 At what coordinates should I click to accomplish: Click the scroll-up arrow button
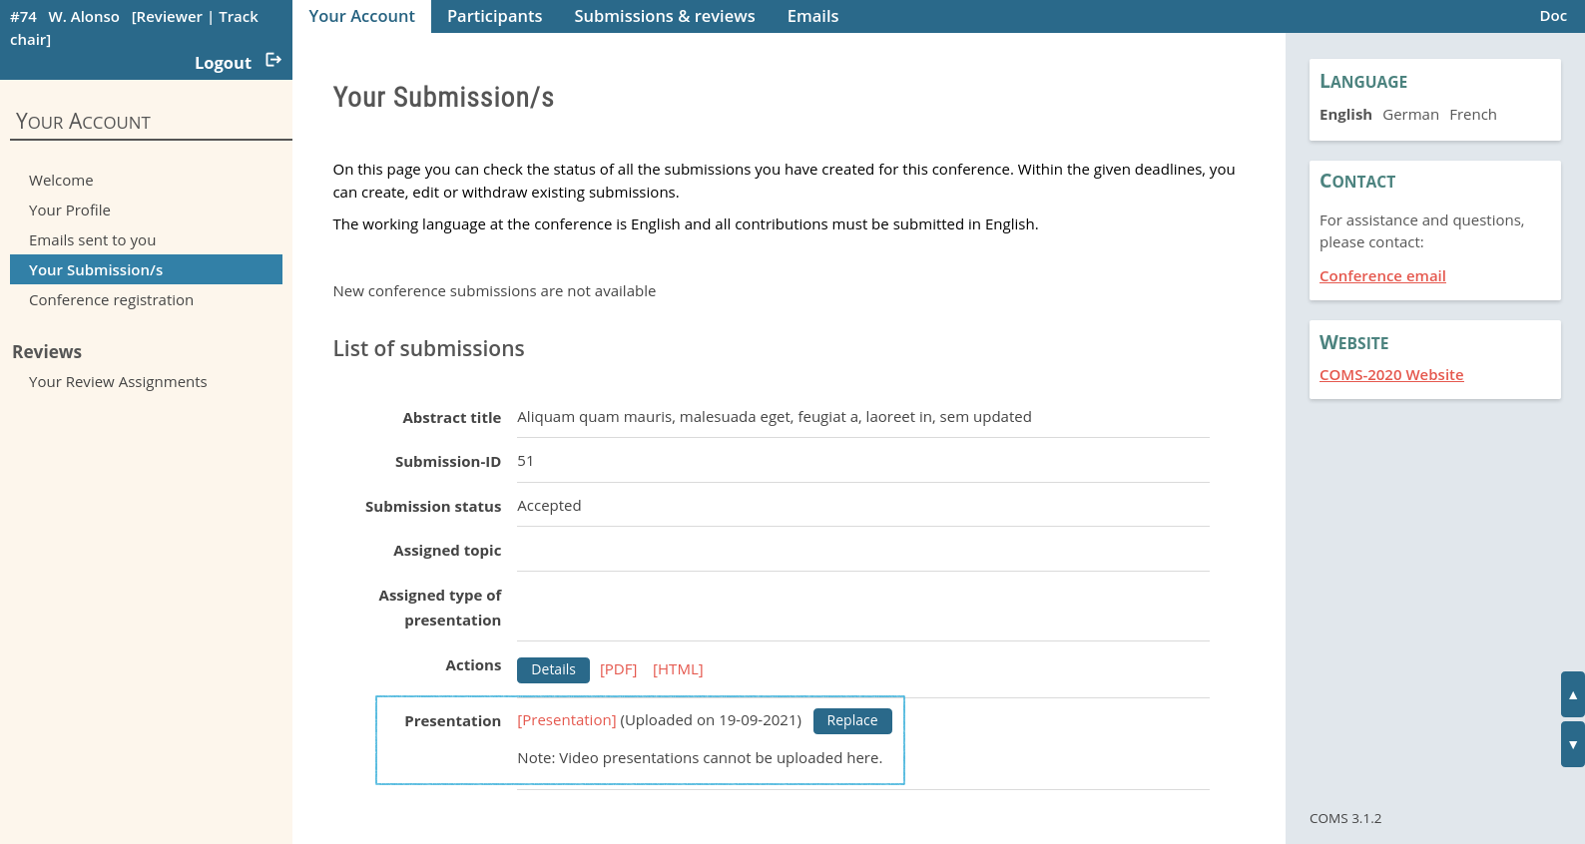point(1572,694)
